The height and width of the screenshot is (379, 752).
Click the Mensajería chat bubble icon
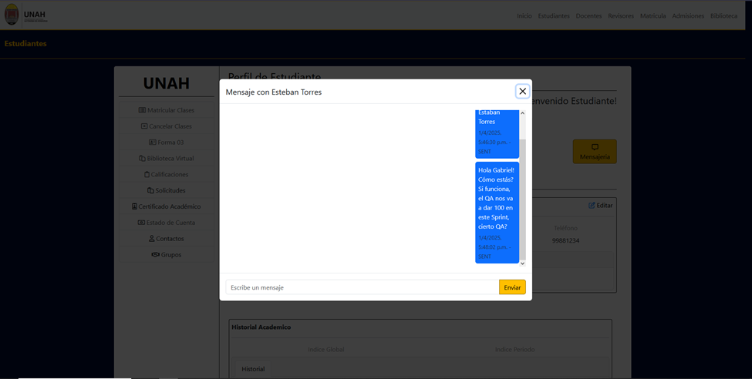click(x=595, y=147)
